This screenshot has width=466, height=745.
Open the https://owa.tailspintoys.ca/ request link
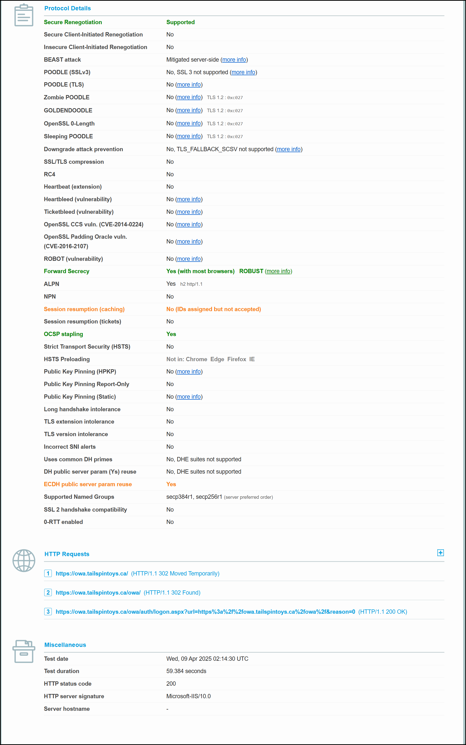coord(91,573)
